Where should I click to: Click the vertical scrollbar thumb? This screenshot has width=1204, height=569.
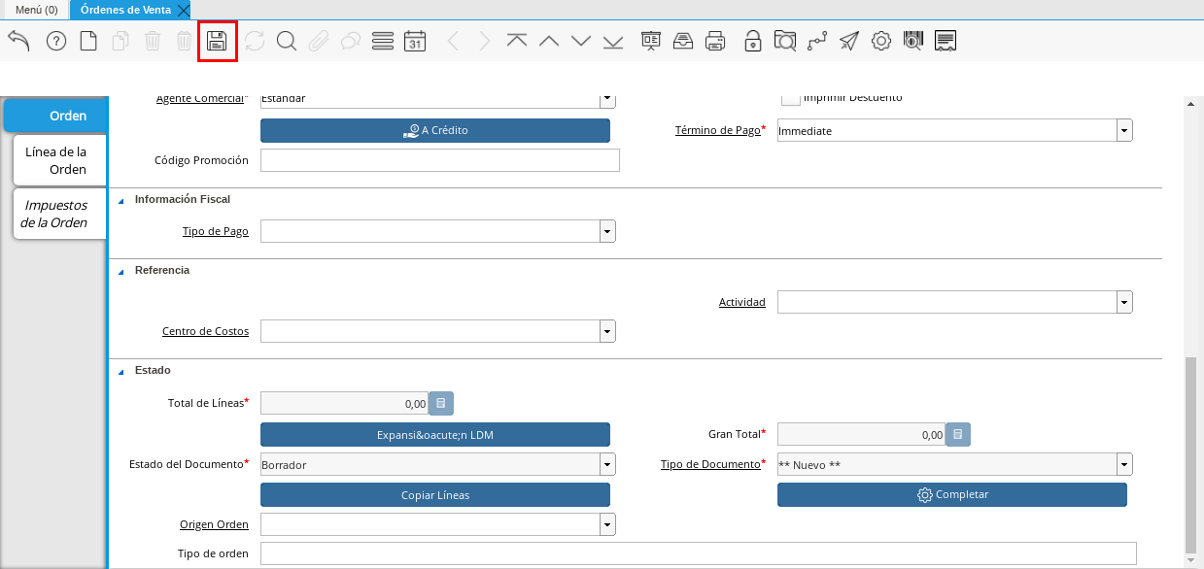pyautogui.click(x=1191, y=453)
